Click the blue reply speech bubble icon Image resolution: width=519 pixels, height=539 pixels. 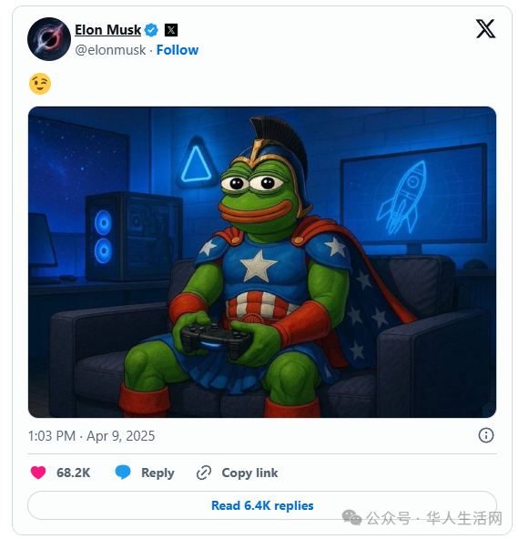pos(123,473)
